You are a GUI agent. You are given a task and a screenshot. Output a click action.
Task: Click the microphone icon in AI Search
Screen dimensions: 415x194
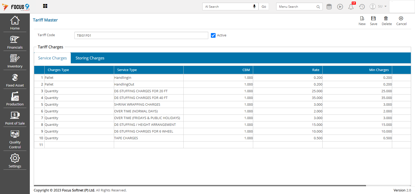[254, 6]
